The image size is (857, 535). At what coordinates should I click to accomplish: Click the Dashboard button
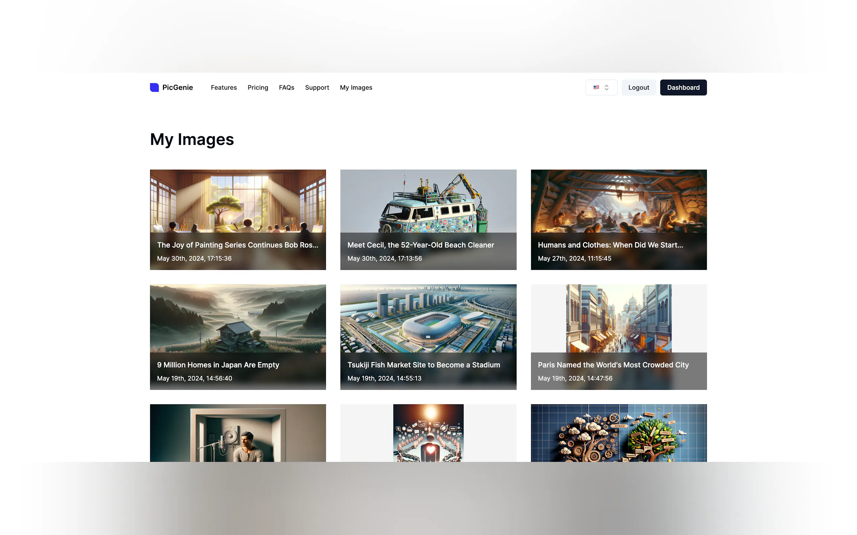683,87
